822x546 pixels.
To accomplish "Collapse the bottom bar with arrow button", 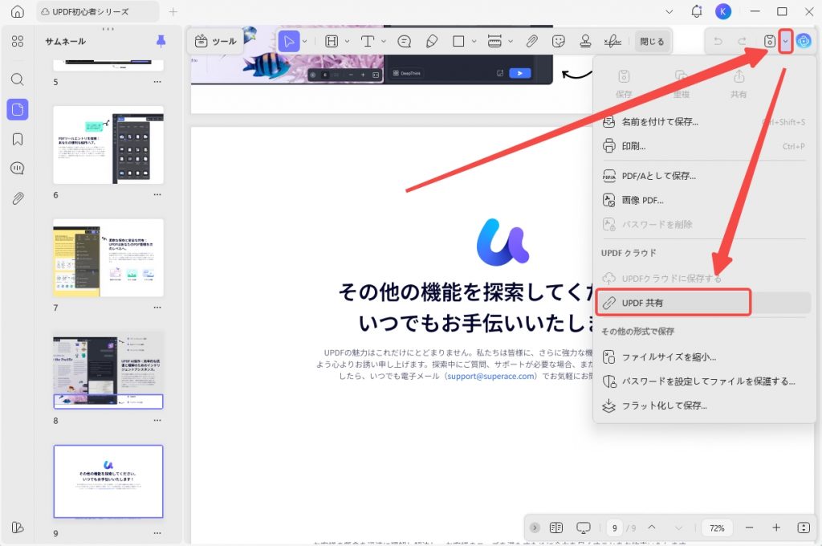I will click(535, 528).
